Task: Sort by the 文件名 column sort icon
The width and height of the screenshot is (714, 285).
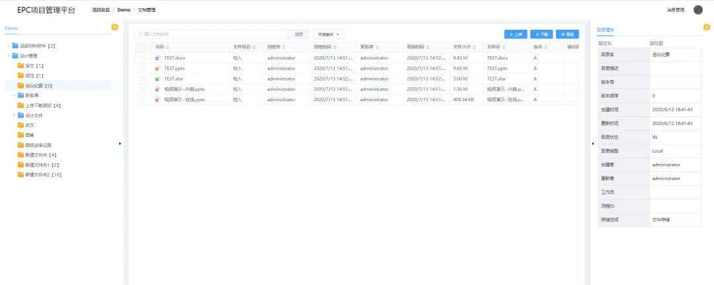Action: pyautogui.click(x=502, y=47)
